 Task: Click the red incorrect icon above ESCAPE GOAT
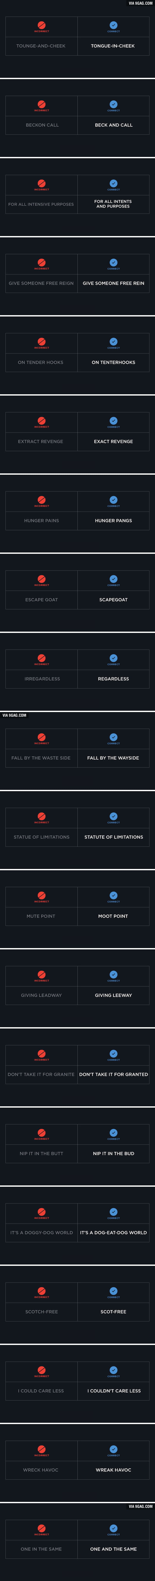[42, 579]
